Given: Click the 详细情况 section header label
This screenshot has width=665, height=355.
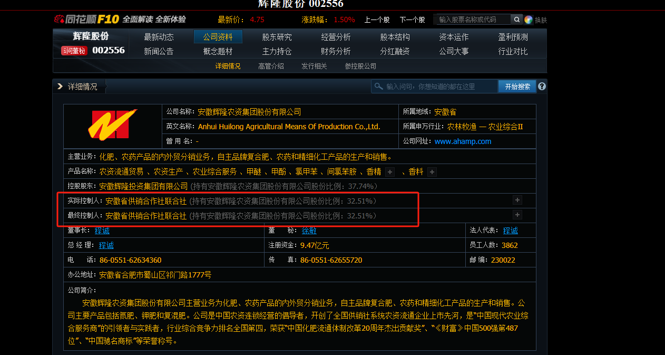Looking at the screenshot, I should coord(83,87).
